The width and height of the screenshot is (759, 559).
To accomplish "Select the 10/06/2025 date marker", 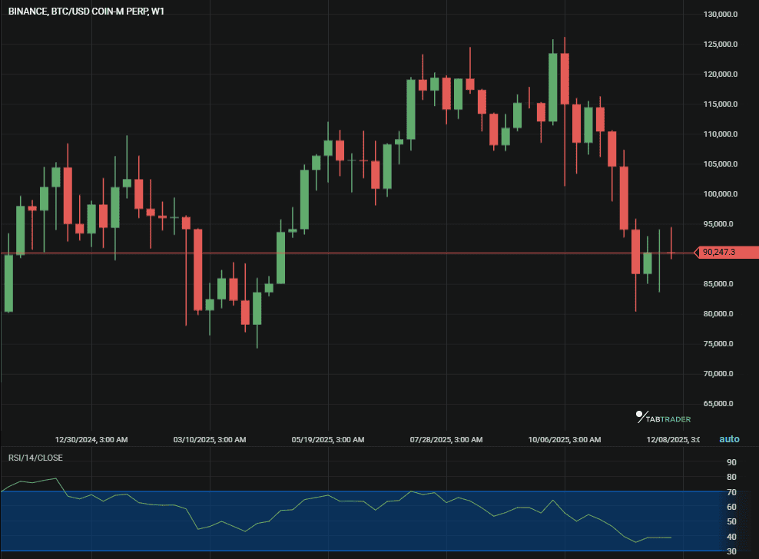I will (565, 440).
